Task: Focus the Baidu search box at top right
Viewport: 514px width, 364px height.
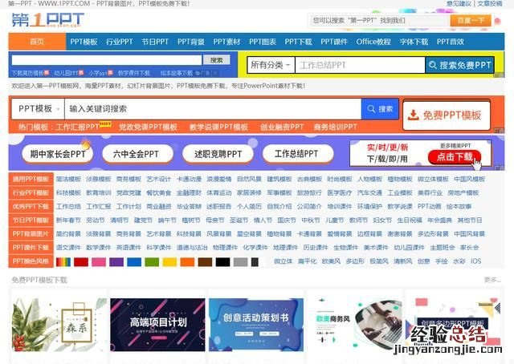Action: (x=380, y=20)
